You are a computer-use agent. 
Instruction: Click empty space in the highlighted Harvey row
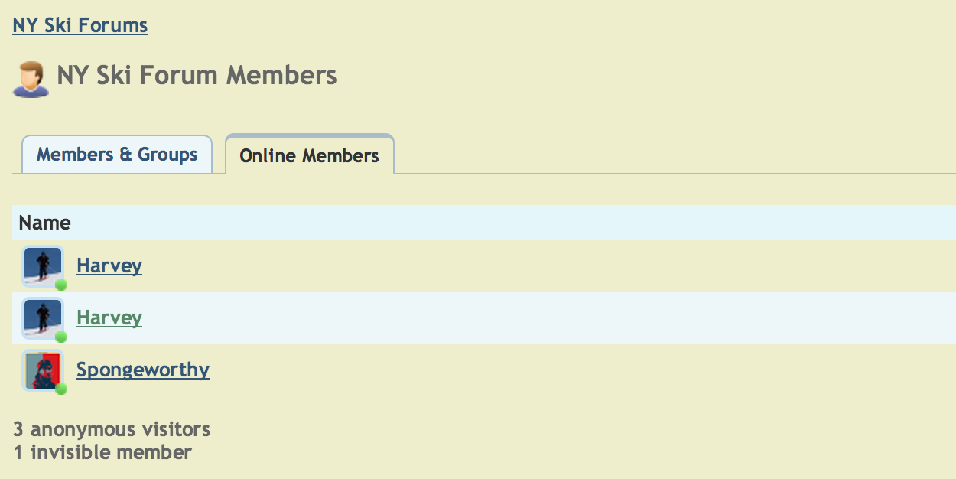tap(535, 318)
